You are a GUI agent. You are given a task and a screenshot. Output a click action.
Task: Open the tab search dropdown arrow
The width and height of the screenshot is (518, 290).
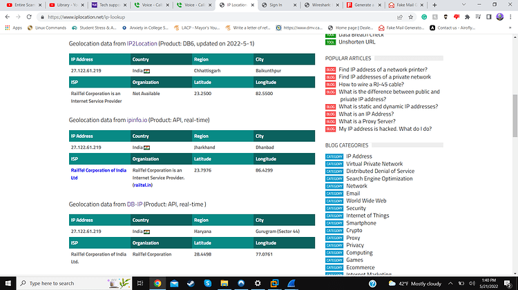(x=463, y=5)
